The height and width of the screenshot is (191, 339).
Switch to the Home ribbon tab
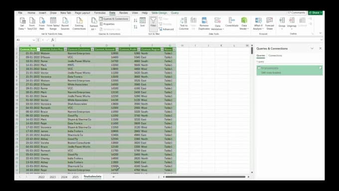click(x=31, y=13)
